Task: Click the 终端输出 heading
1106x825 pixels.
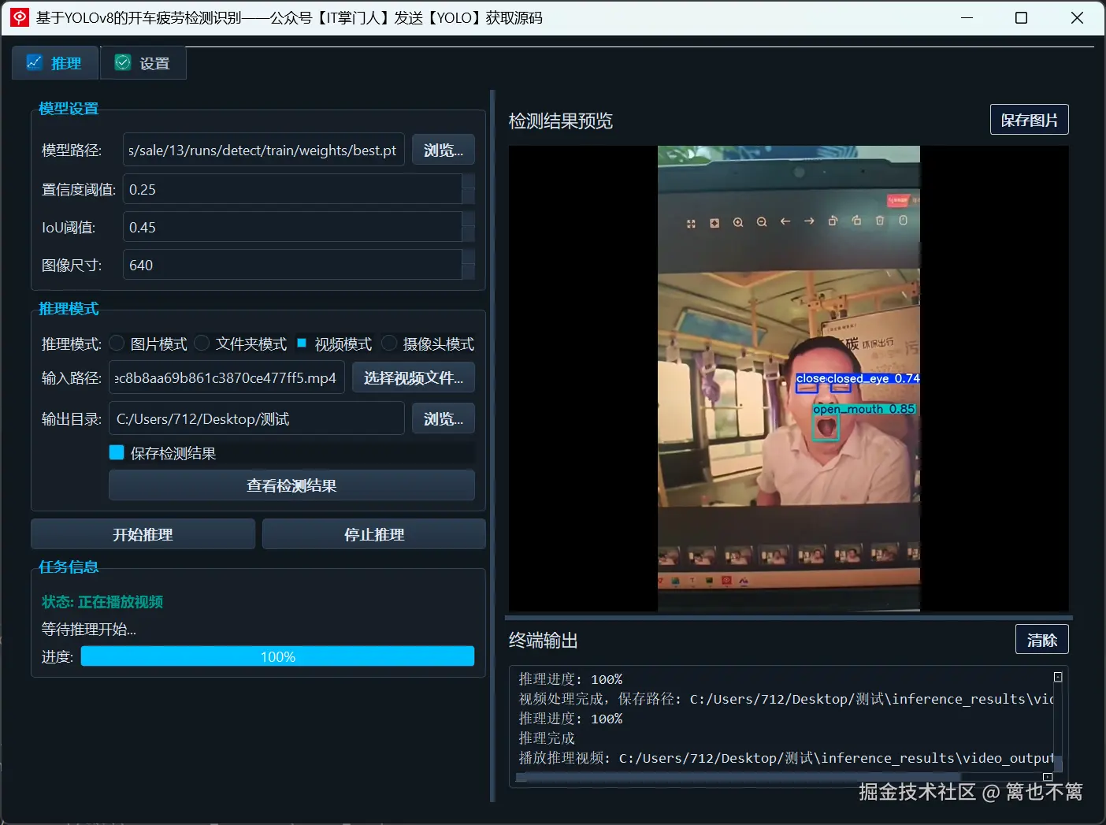Action: (x=544, y=641)
